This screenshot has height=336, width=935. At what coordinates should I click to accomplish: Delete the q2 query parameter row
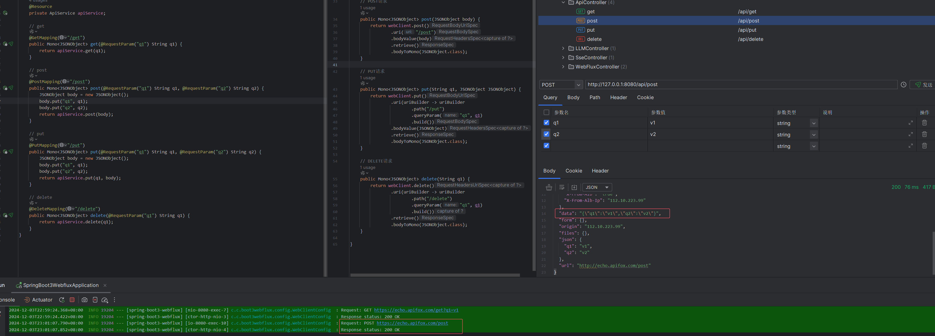(925, 134)
